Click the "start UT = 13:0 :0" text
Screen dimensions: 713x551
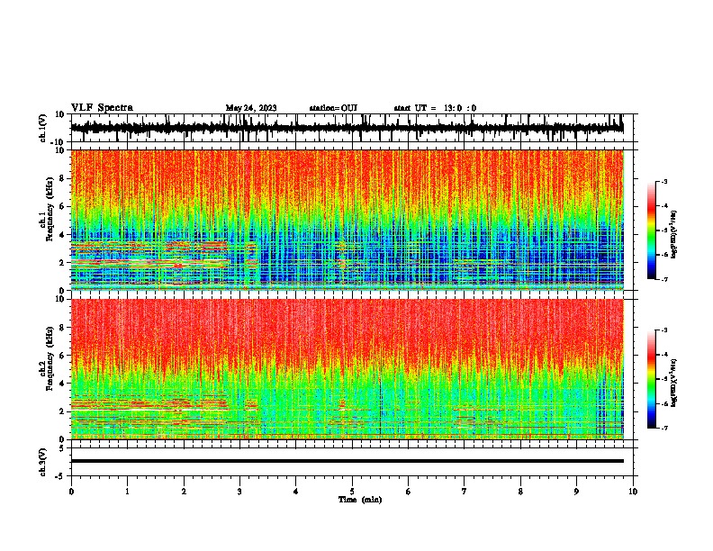click(435, 108)
